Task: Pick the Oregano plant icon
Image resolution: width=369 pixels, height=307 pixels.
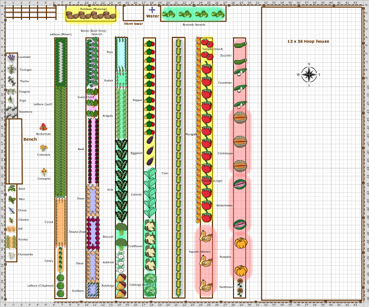Action: (11, 92)
